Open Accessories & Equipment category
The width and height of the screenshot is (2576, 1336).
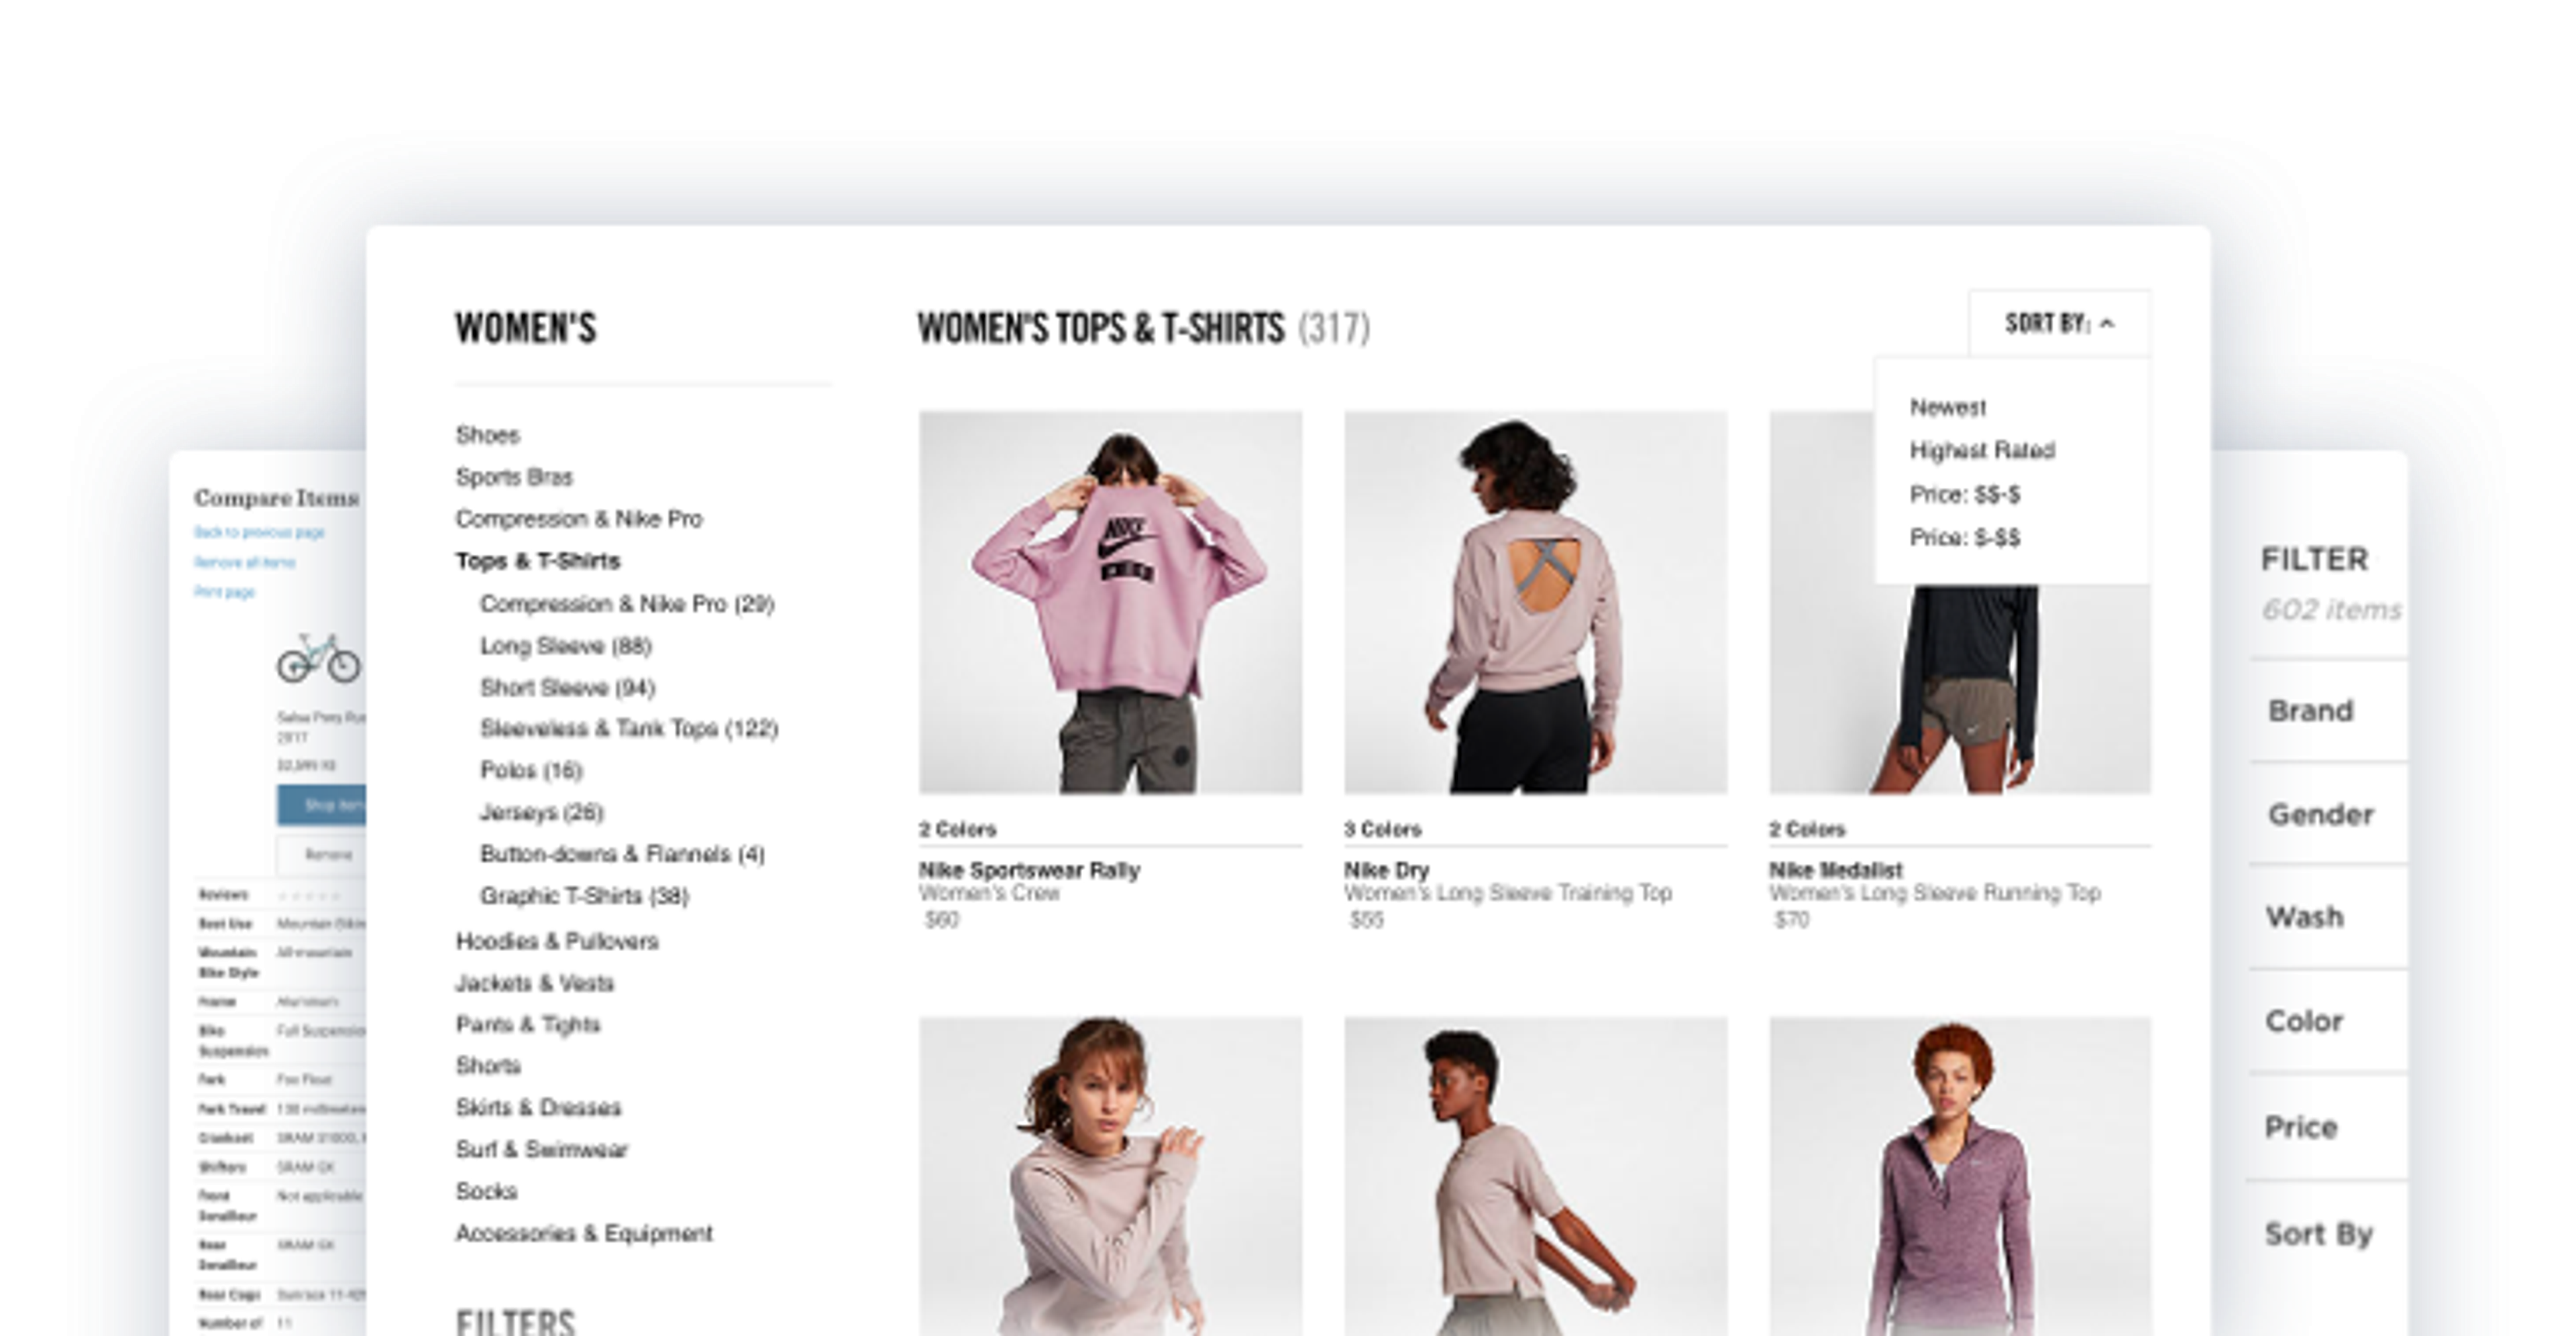click(x=584, y=1233)
